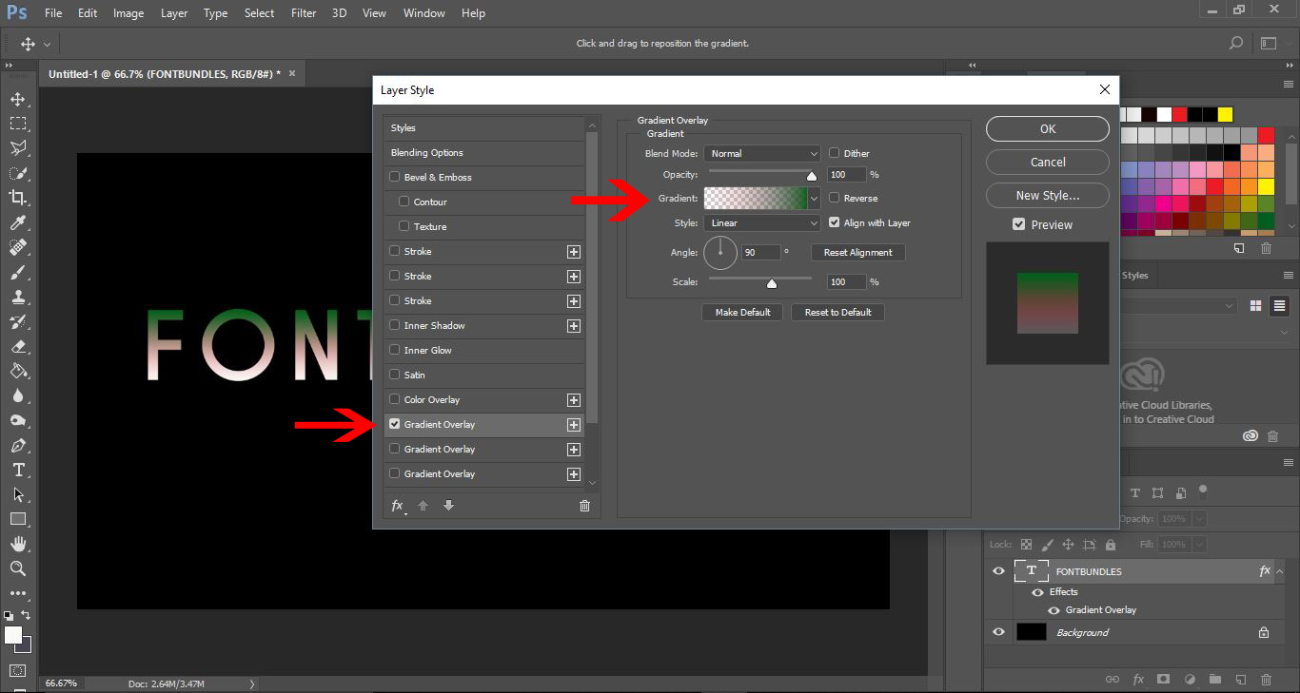The width and height of the screenshot is (1300, 693).
Task: Enable the Texture checkbox
Action: pyautogui.click(x=404, y=226)
